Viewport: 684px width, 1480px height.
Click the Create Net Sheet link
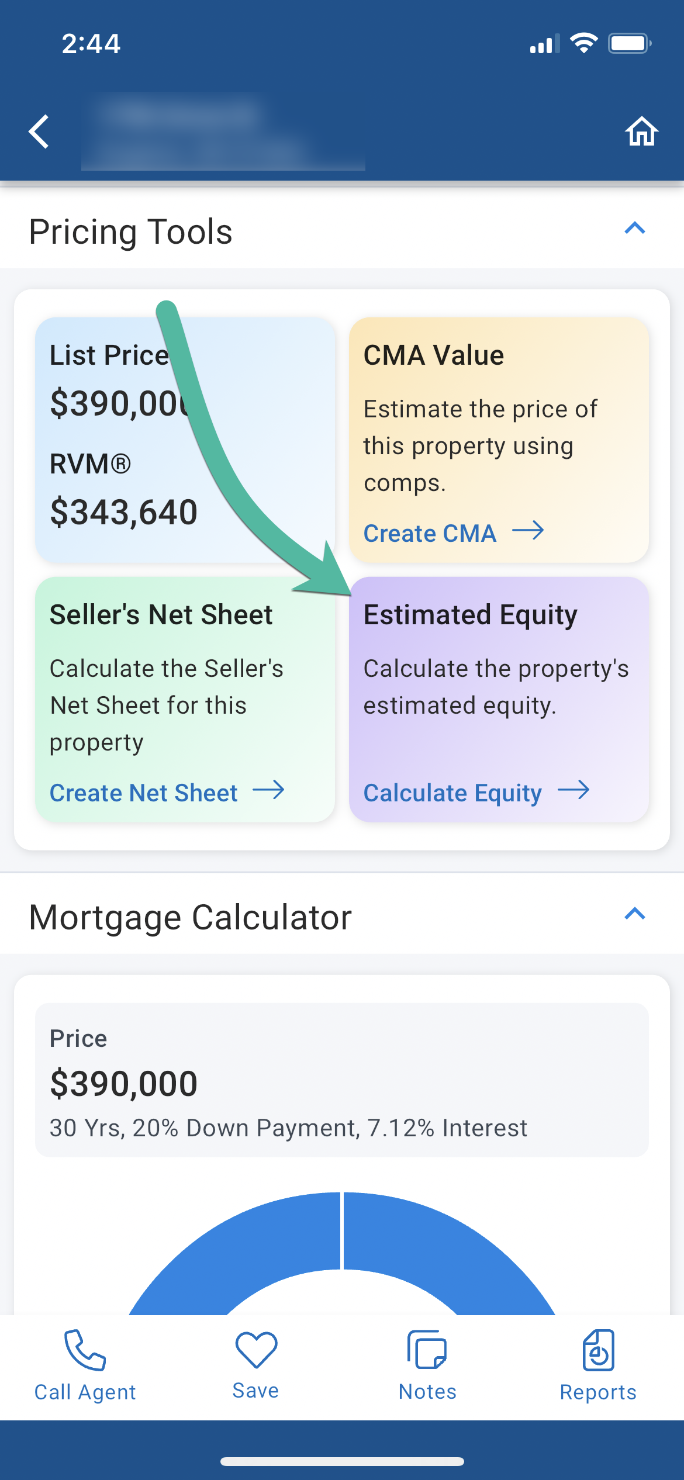[x=143, y=793]
